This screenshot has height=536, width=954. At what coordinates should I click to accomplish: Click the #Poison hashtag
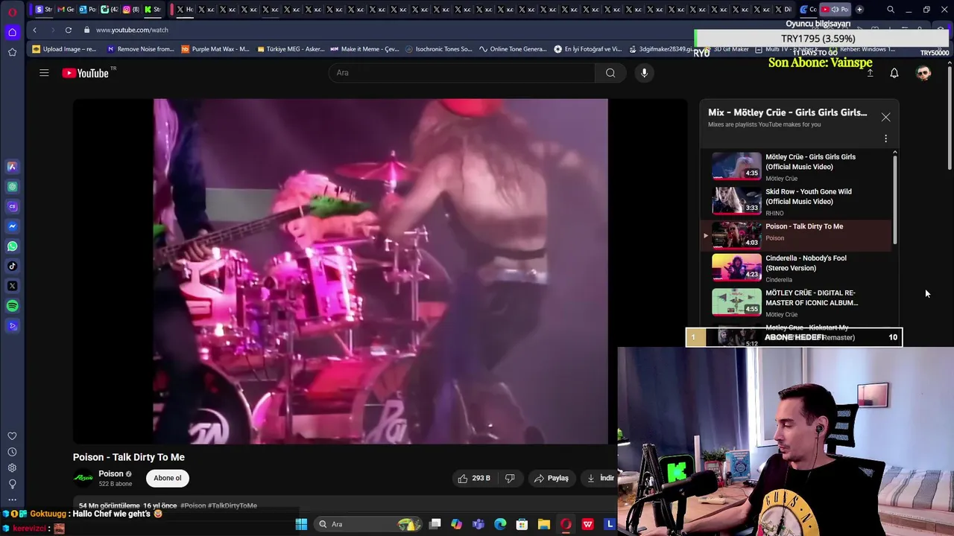[x=193, y=505]
